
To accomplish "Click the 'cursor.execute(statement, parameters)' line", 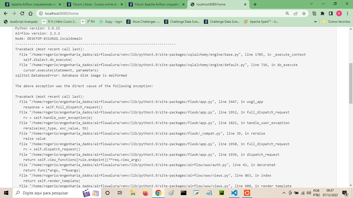I will pos(61,70).
